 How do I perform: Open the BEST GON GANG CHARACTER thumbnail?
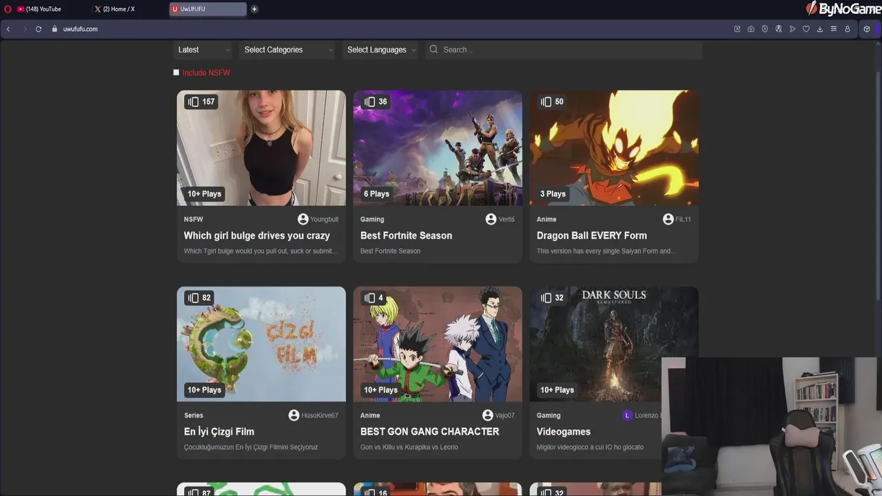(438, 344)
